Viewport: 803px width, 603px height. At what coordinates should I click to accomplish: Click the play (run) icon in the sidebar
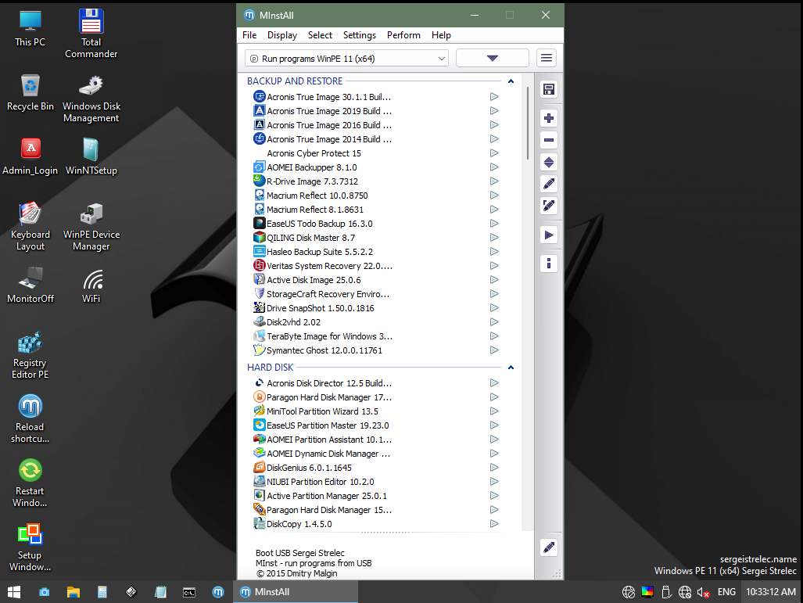548,235
